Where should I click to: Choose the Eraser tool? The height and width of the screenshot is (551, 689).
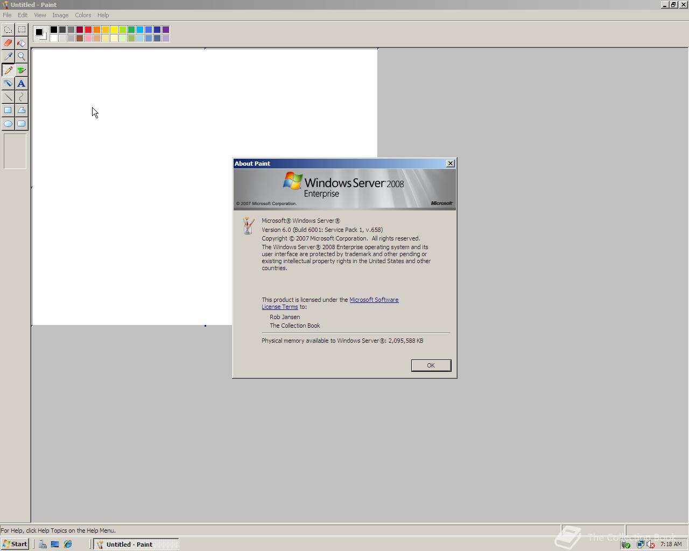click(8, 43)
